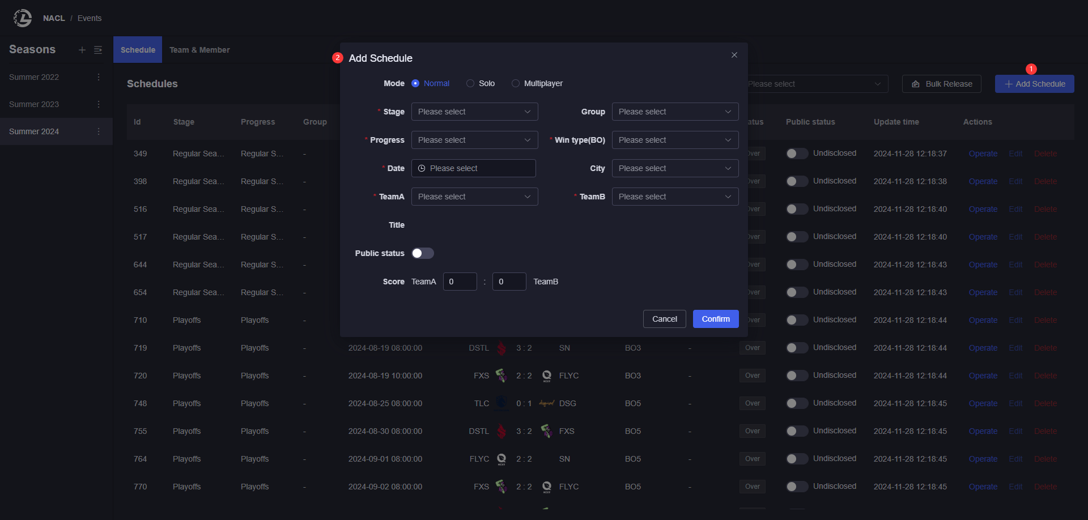Select the Summer 2023 season
This screenshot has height=520, width=1088.
click(x=34, y=104)
